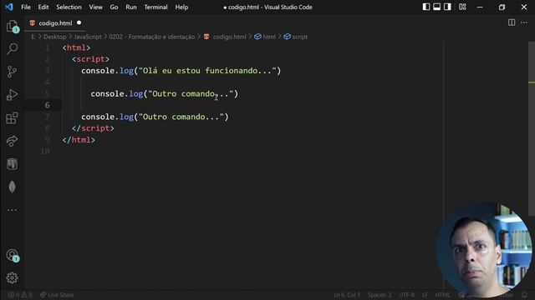Open the View menu
Viewport: 535px width, 300px height.
pos(96,7)
